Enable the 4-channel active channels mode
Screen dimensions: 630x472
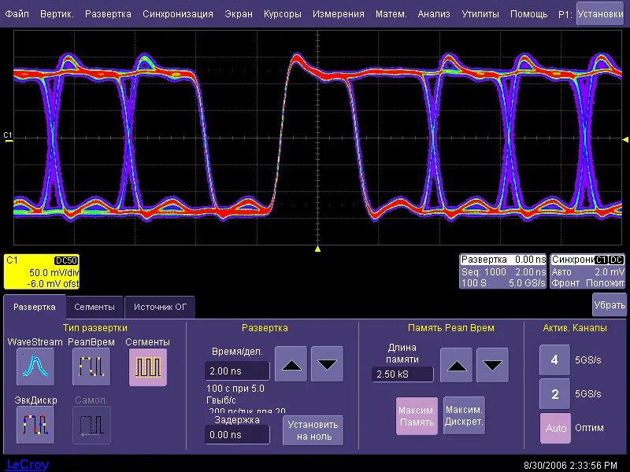pyautogui.click(x=555, y=360)
